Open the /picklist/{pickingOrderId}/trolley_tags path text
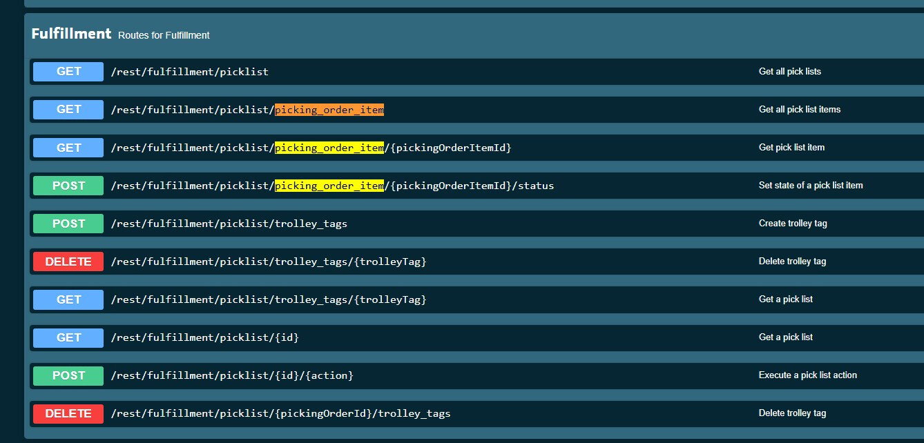 click(x=280, y=413)
